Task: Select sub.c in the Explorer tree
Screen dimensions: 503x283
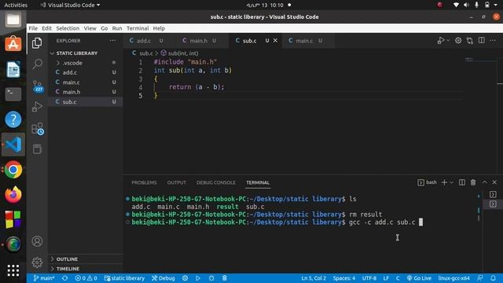Action: click(x=86, y=101)
